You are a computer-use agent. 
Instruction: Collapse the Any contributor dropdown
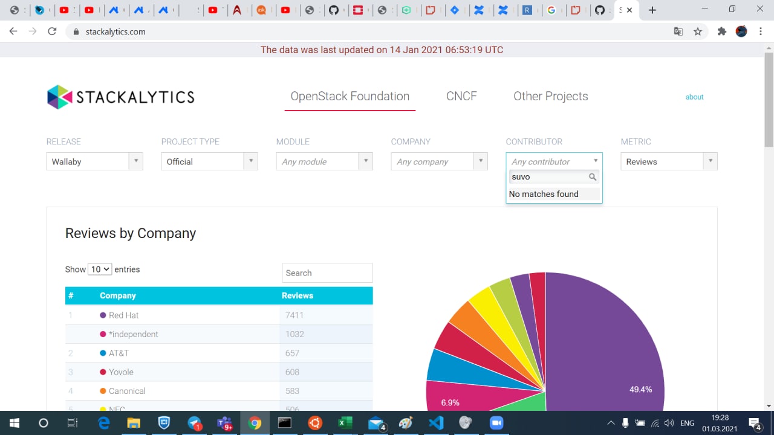pos(554,161)
